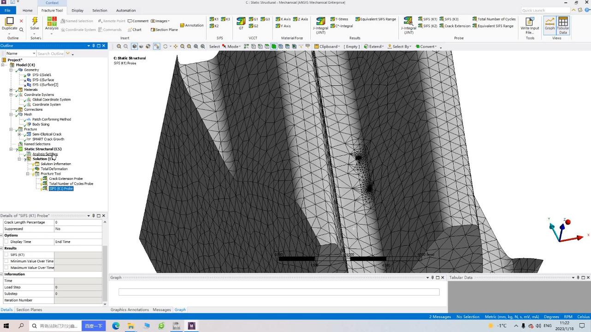Click the Write Input File tool
Viewport: 591px width, 332px height.
point(530,26)
